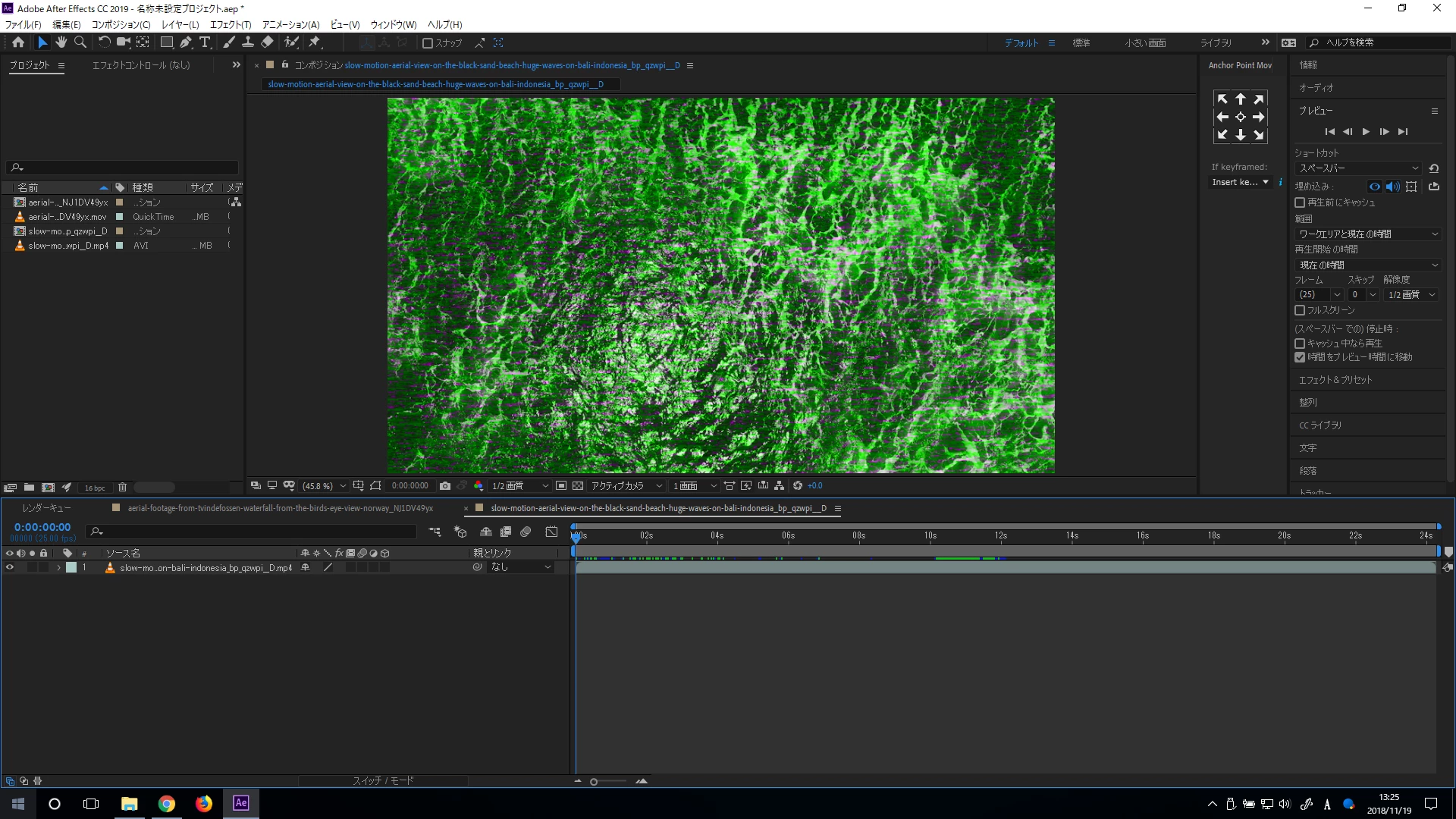Open the active camera view dropdown

(x=626, y=485)
